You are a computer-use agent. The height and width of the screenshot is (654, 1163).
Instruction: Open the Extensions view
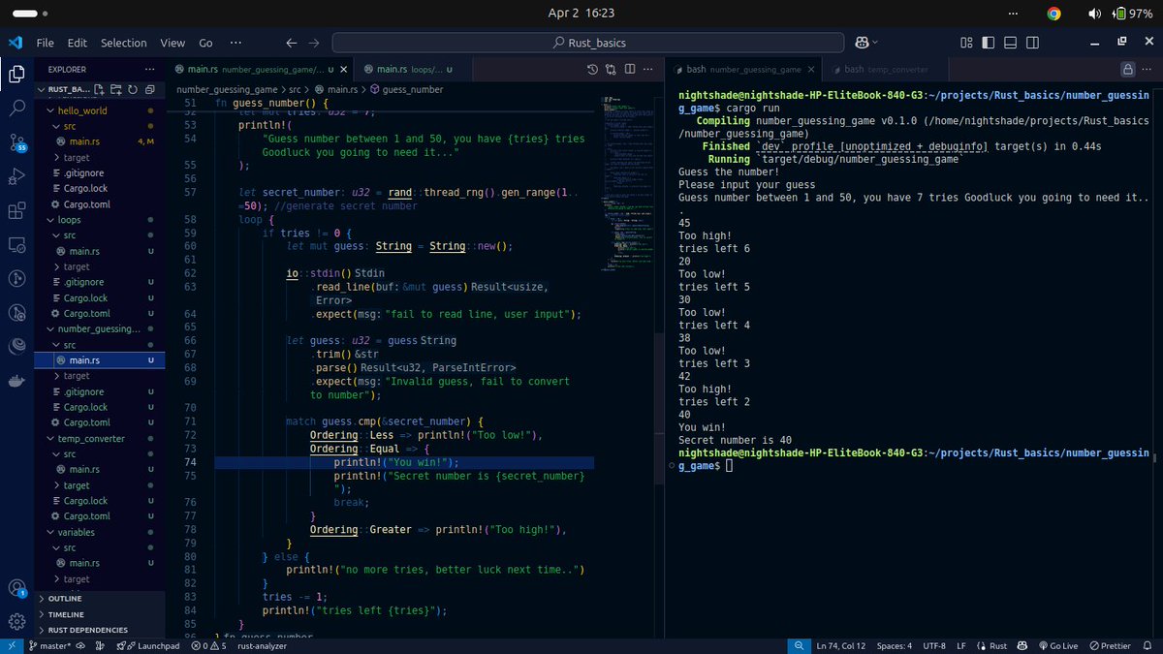click(16, 210)
